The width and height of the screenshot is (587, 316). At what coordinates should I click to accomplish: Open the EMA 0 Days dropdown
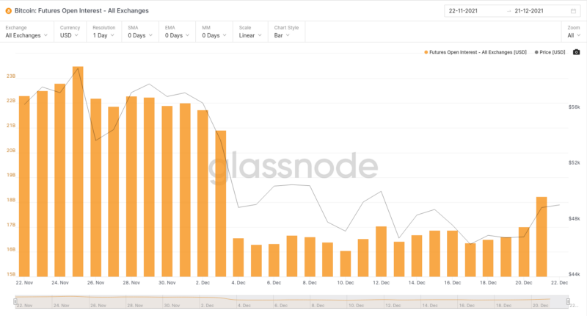click(178, 35)
